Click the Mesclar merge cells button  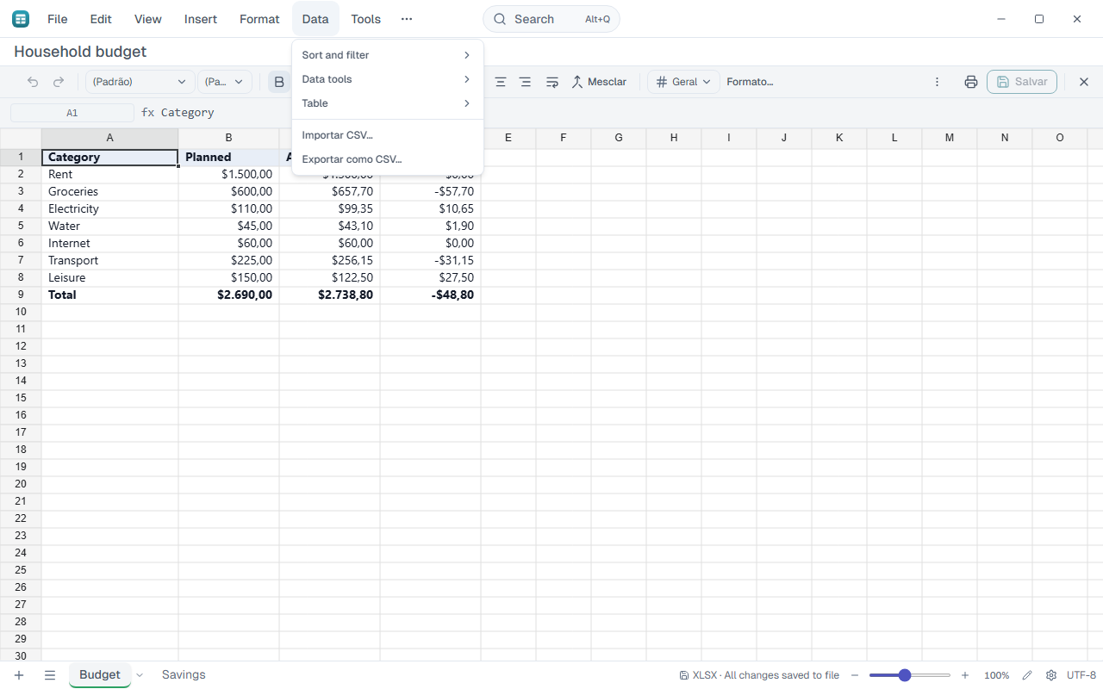point(599,82)
